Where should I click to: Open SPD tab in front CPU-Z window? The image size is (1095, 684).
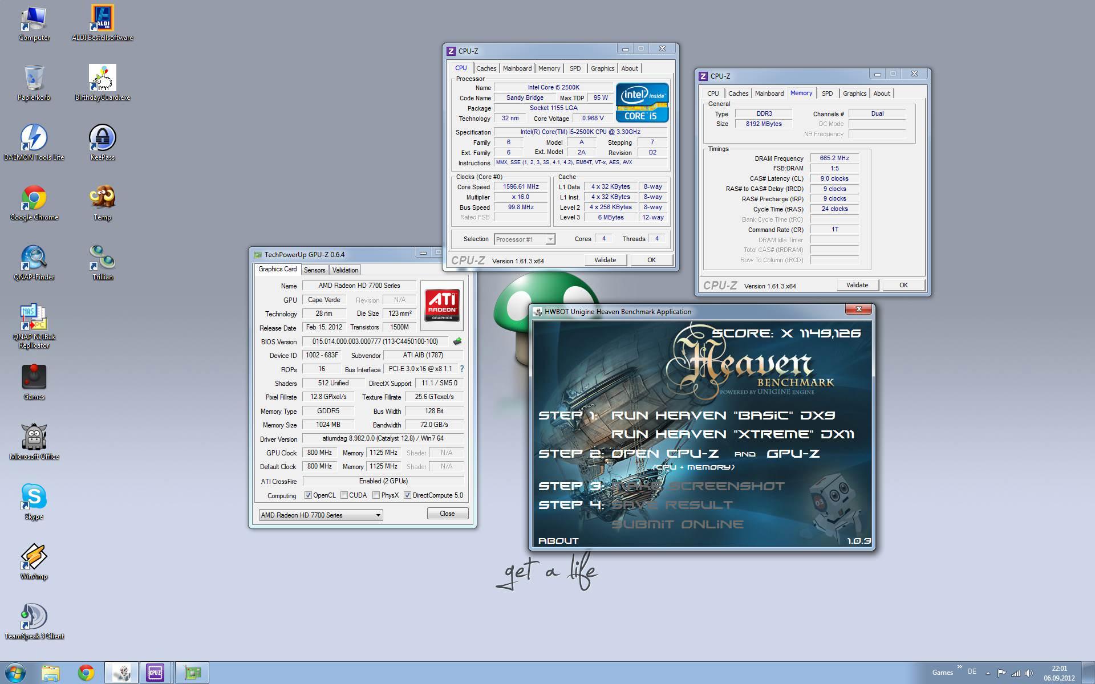coord(575,68)
